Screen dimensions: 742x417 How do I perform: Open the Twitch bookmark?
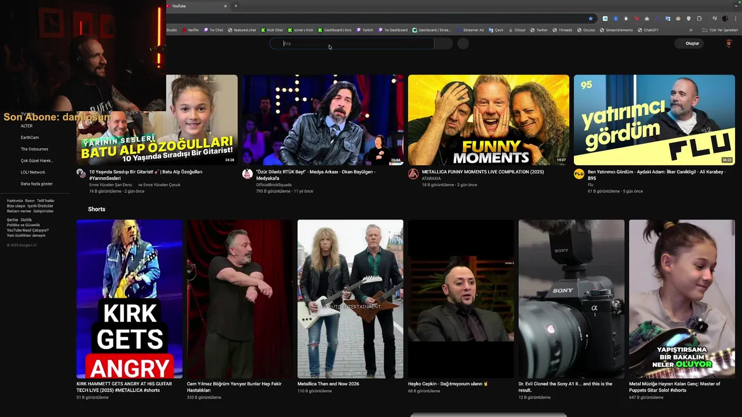point(365,30)
